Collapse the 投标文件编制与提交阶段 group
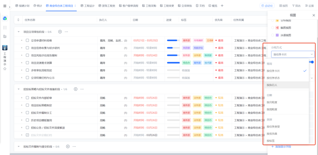 pos(19,146)
